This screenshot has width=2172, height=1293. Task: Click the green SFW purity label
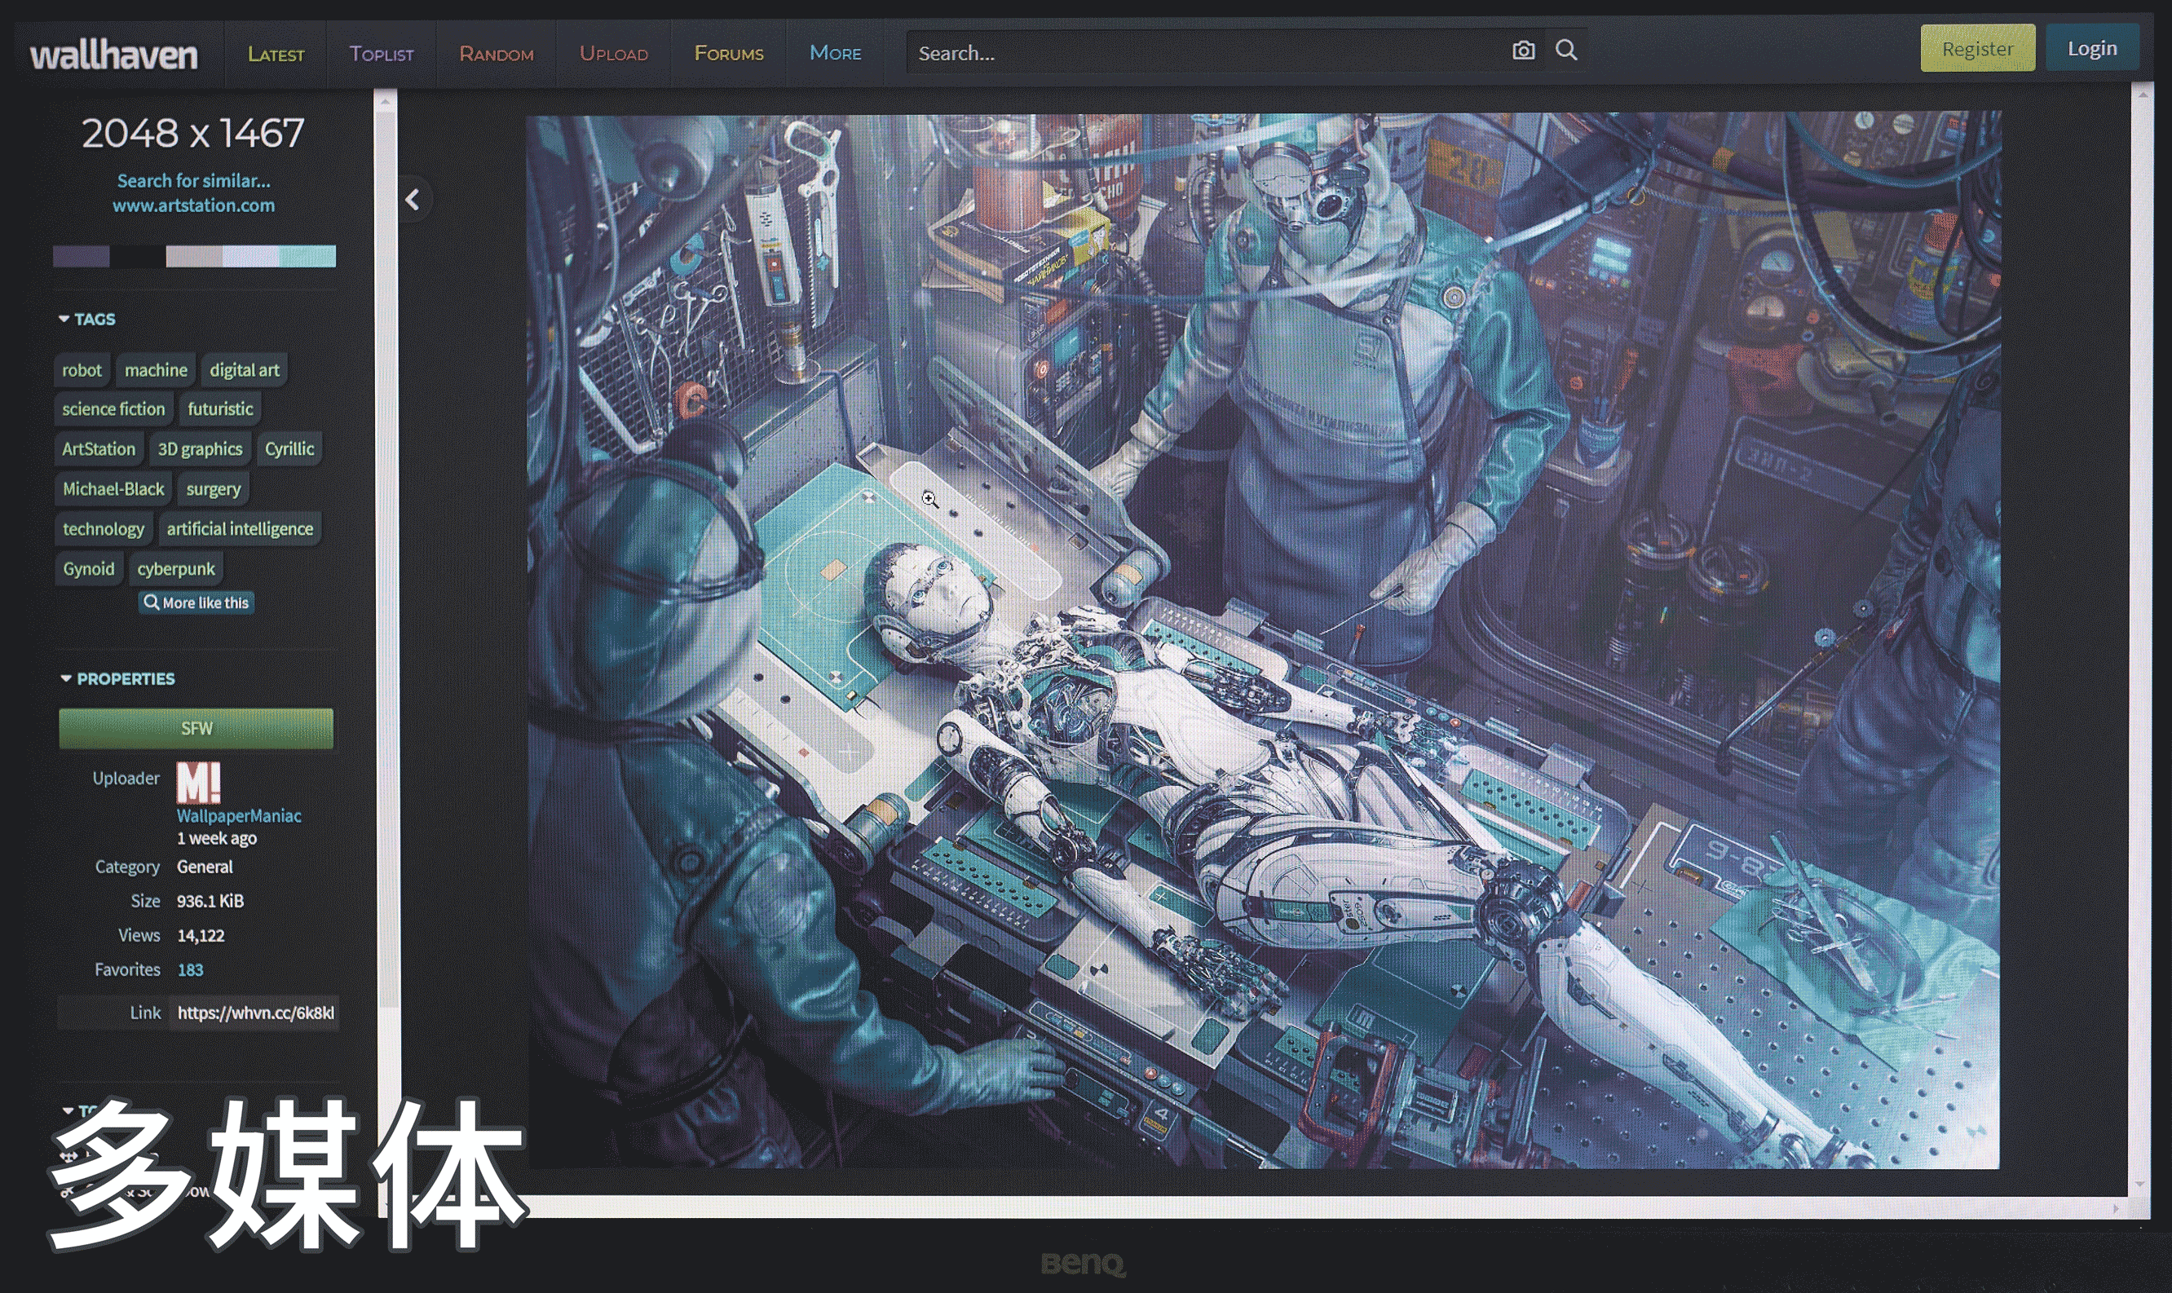[x=196, y=728]
